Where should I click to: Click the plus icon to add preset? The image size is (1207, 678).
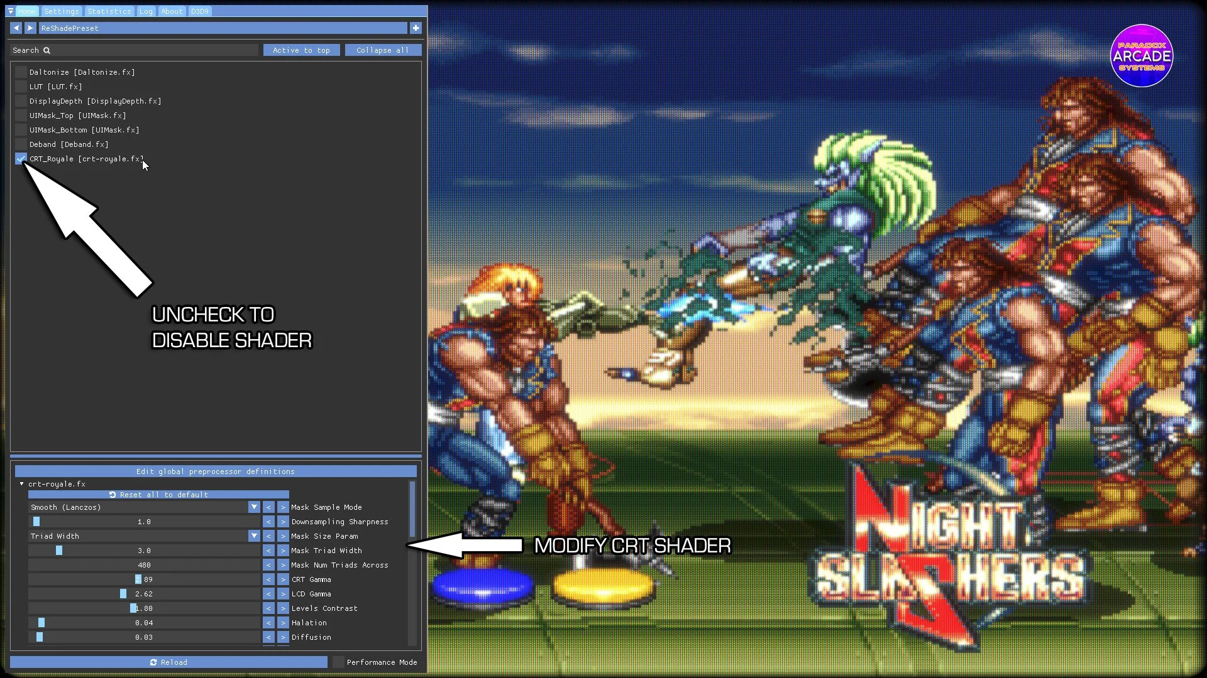pos(416,28)
